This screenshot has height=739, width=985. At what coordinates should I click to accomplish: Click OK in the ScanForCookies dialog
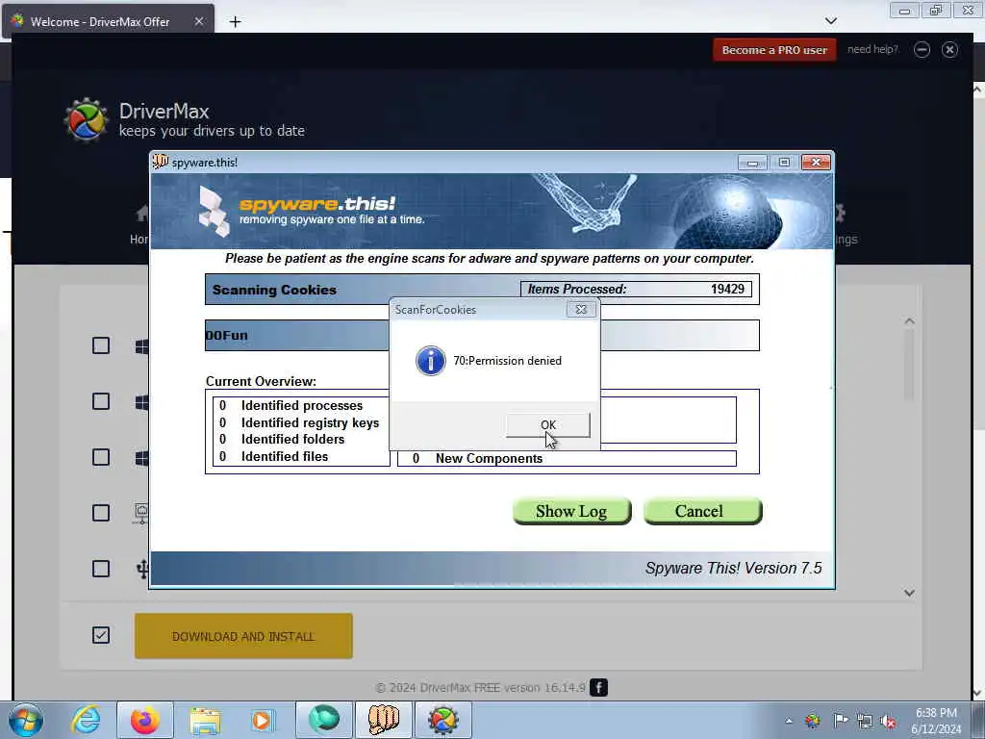pyautogui.click(x=547, y=425)
